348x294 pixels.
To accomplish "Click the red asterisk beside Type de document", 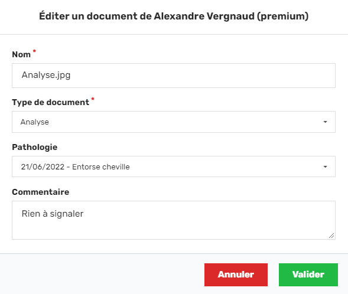I will click(x=93, y=99).
